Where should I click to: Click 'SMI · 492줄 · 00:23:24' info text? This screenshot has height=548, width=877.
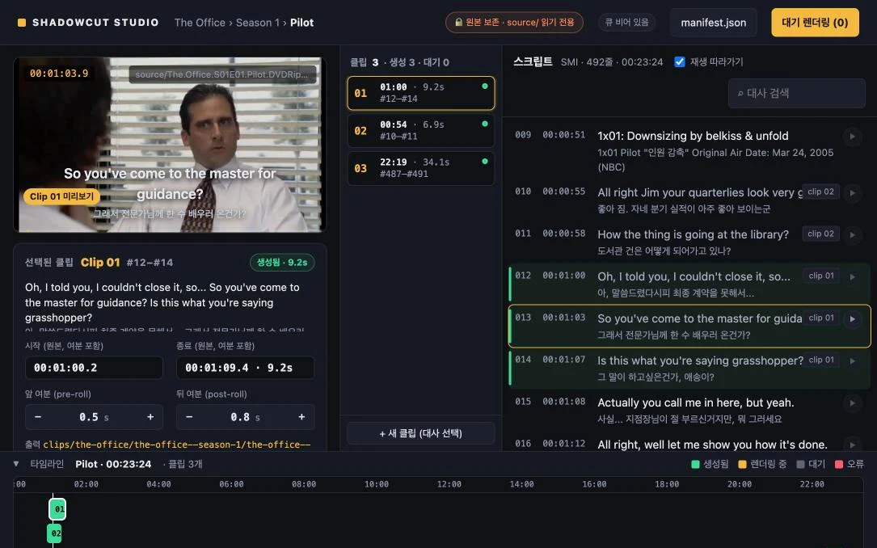612,62
